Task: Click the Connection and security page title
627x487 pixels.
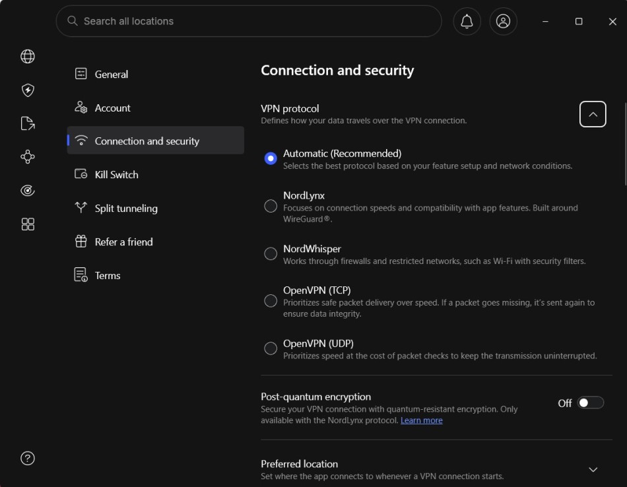Action: click(x=337, y=71)
